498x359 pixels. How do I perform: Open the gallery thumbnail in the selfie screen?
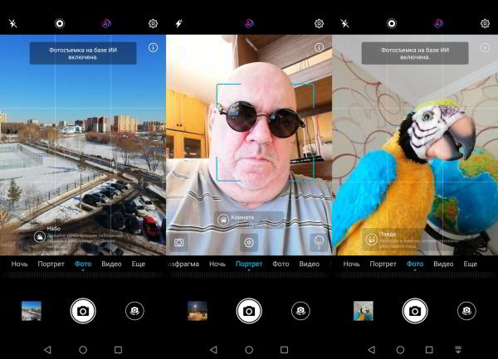[198, 310]
